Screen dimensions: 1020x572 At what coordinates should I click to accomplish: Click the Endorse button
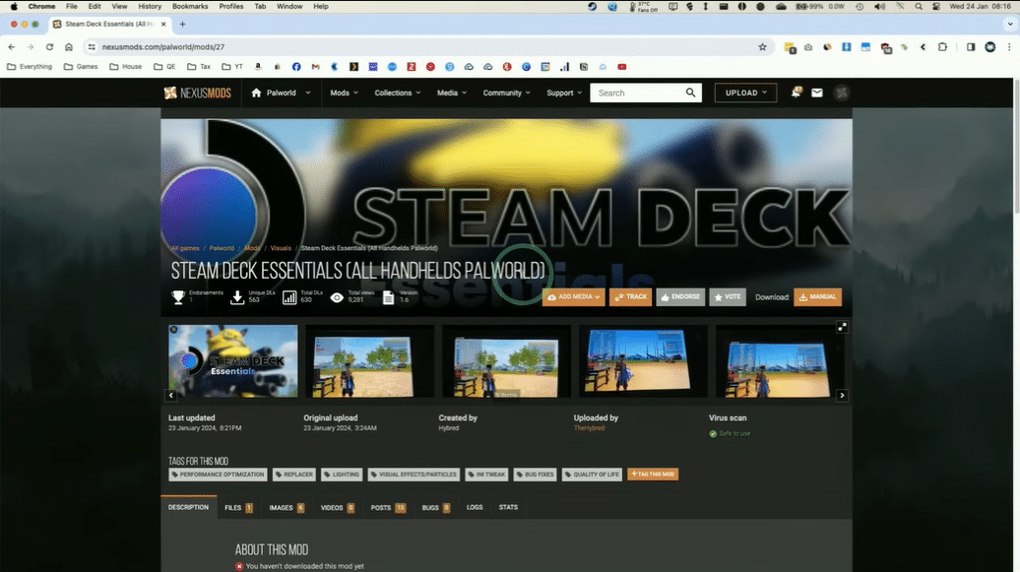tap(681, 296)
